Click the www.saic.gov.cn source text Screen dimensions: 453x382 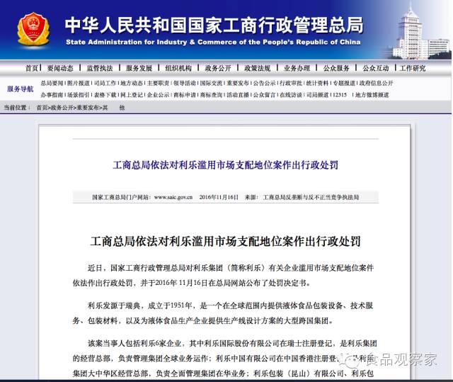tap(173, 197)
